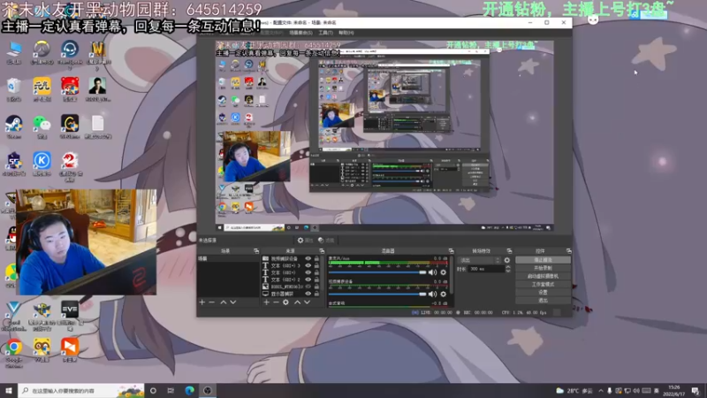This screenshot has height=398, width=707.
Task: Toggle lock on display capture source
Action: (x=316, y=294)
